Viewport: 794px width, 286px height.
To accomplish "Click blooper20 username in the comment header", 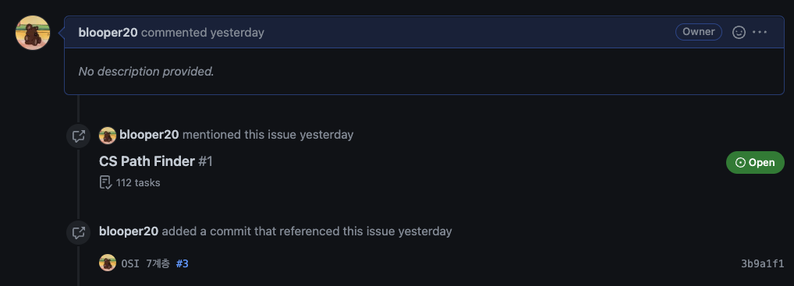I will [x=108, y=33].
